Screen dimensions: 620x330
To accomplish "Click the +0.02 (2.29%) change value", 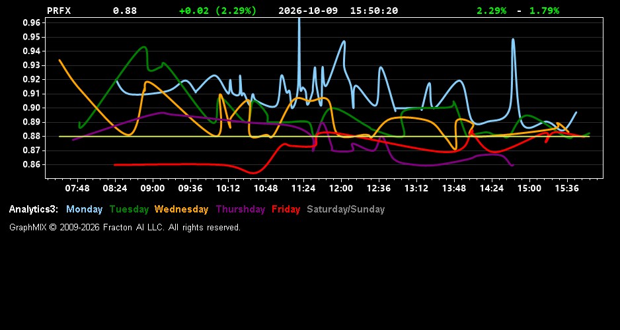I will (217, 11).
